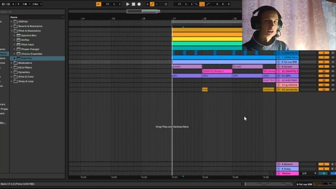Stop playback with the Stop button
The width and height of the screenshot is (336, 189).
point(133,4)
